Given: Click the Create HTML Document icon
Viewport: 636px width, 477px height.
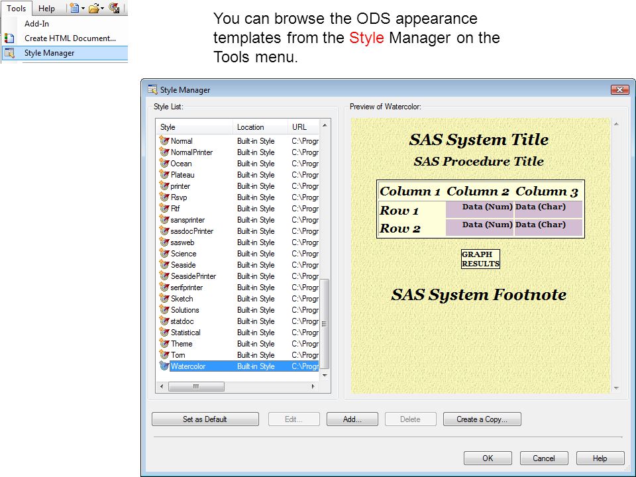Looking at the screenshot, I should point(9,38).
